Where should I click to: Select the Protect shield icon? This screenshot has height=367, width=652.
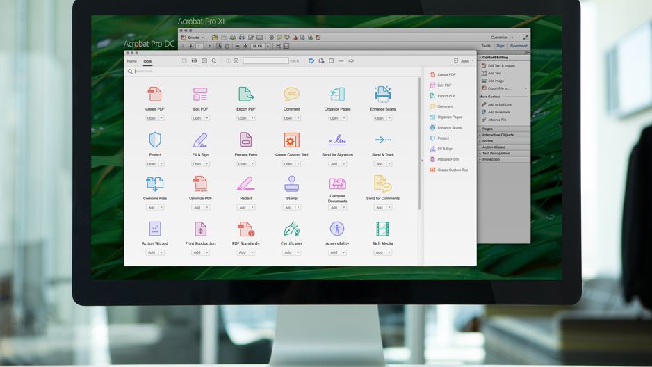pyautogui.click(x=155, y=140)
